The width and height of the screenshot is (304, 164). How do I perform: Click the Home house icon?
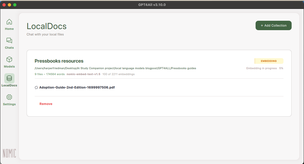tap(9, 22)
